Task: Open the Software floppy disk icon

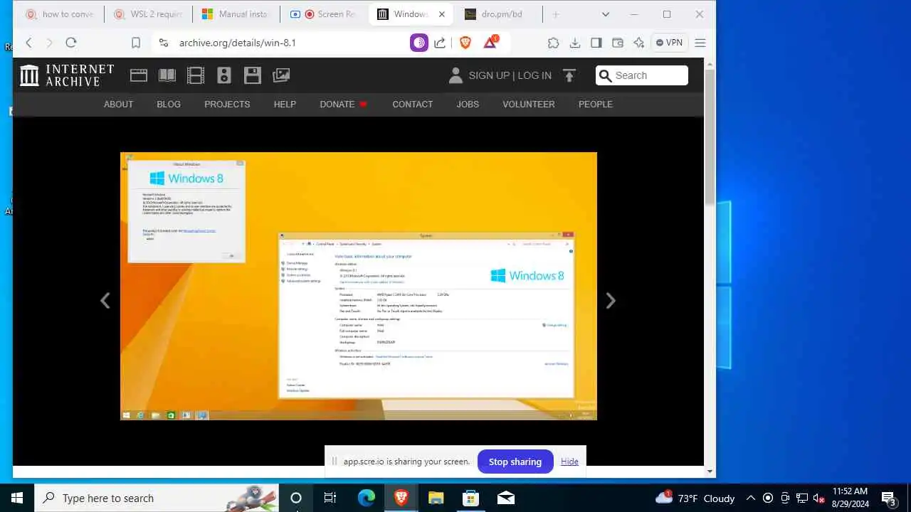Action: 253,75
